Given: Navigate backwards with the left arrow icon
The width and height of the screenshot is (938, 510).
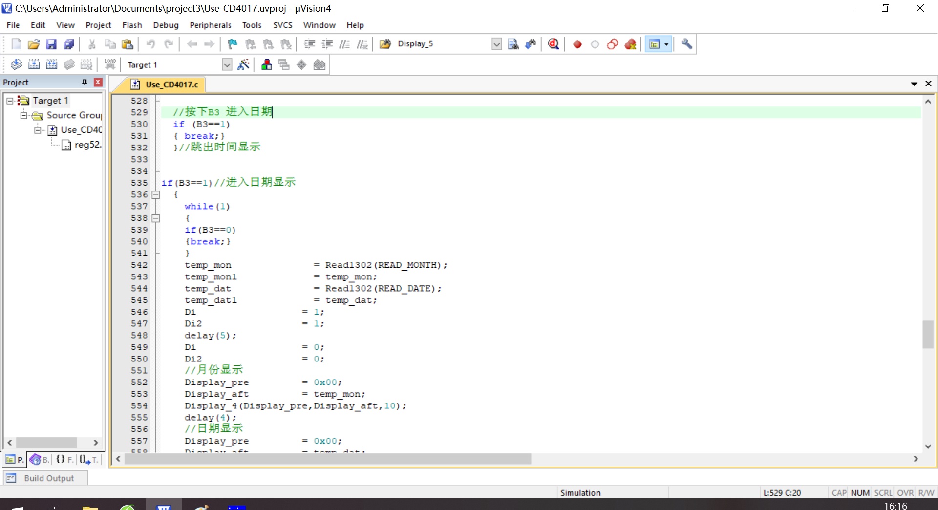Looking at the screenshot, I should [192, 44].
